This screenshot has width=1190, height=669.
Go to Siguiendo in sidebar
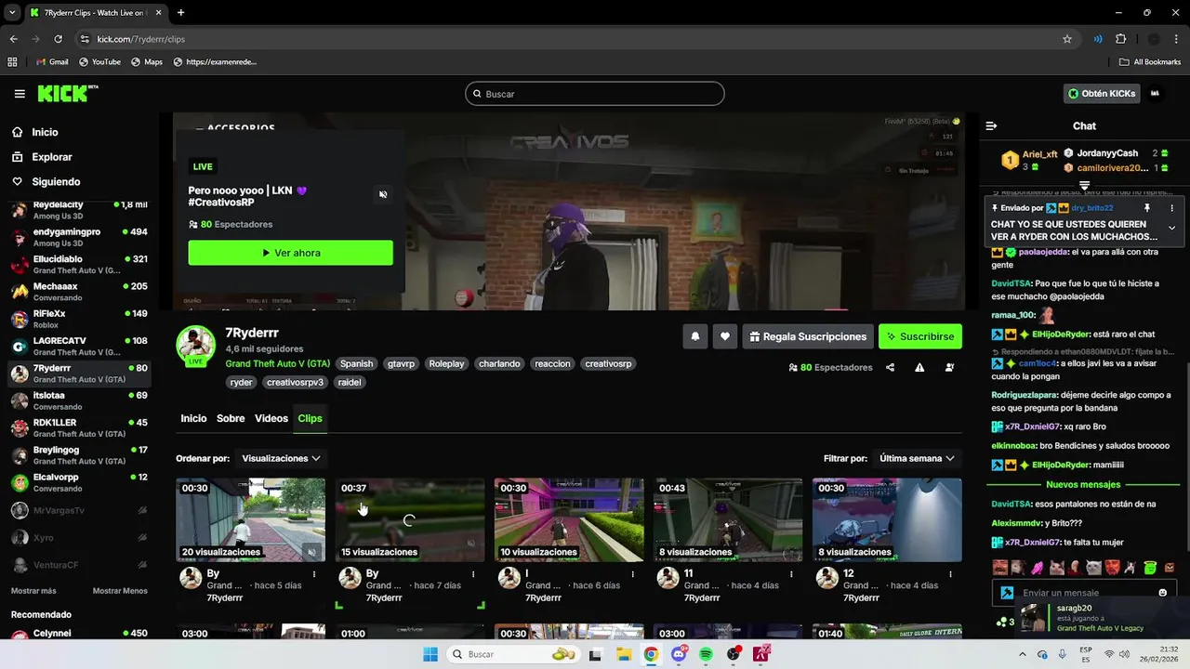click(x=56, y=182)
